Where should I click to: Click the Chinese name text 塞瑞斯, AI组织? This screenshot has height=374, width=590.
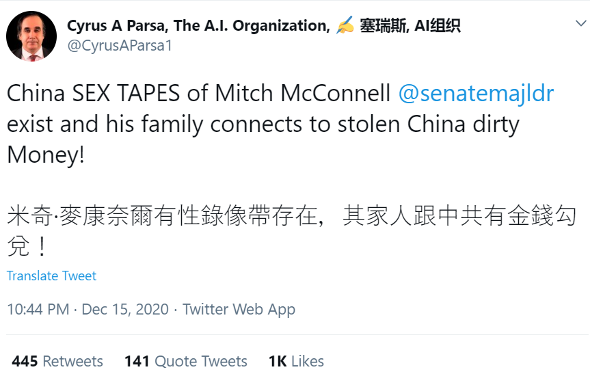410,26
